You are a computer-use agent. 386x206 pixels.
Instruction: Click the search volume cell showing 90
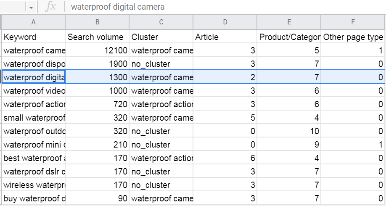[x=97, y=198]
